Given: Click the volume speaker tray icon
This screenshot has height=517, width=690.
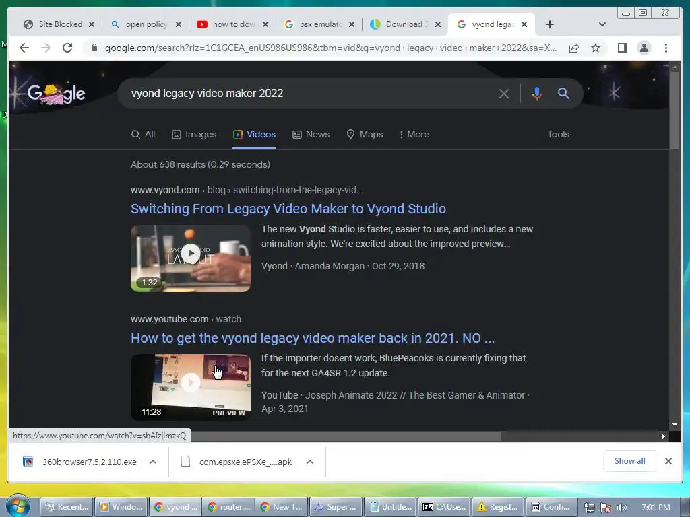Looking at the screenshot, I should tap(622, 508).
